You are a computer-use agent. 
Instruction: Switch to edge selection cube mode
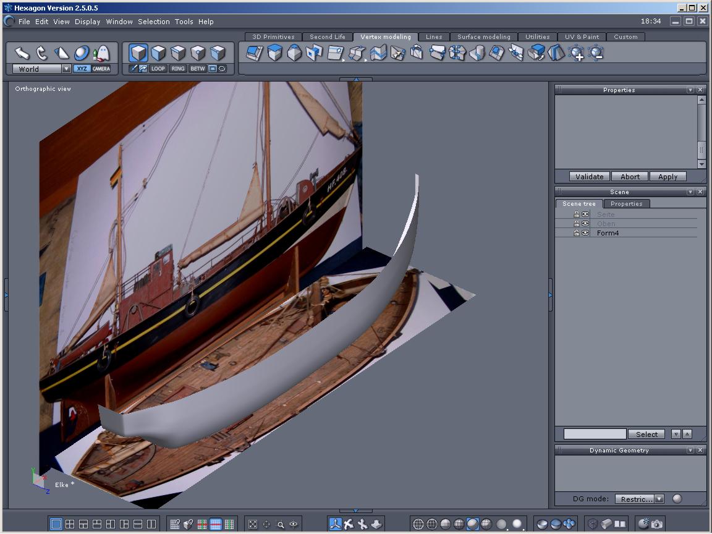point(178,53)
